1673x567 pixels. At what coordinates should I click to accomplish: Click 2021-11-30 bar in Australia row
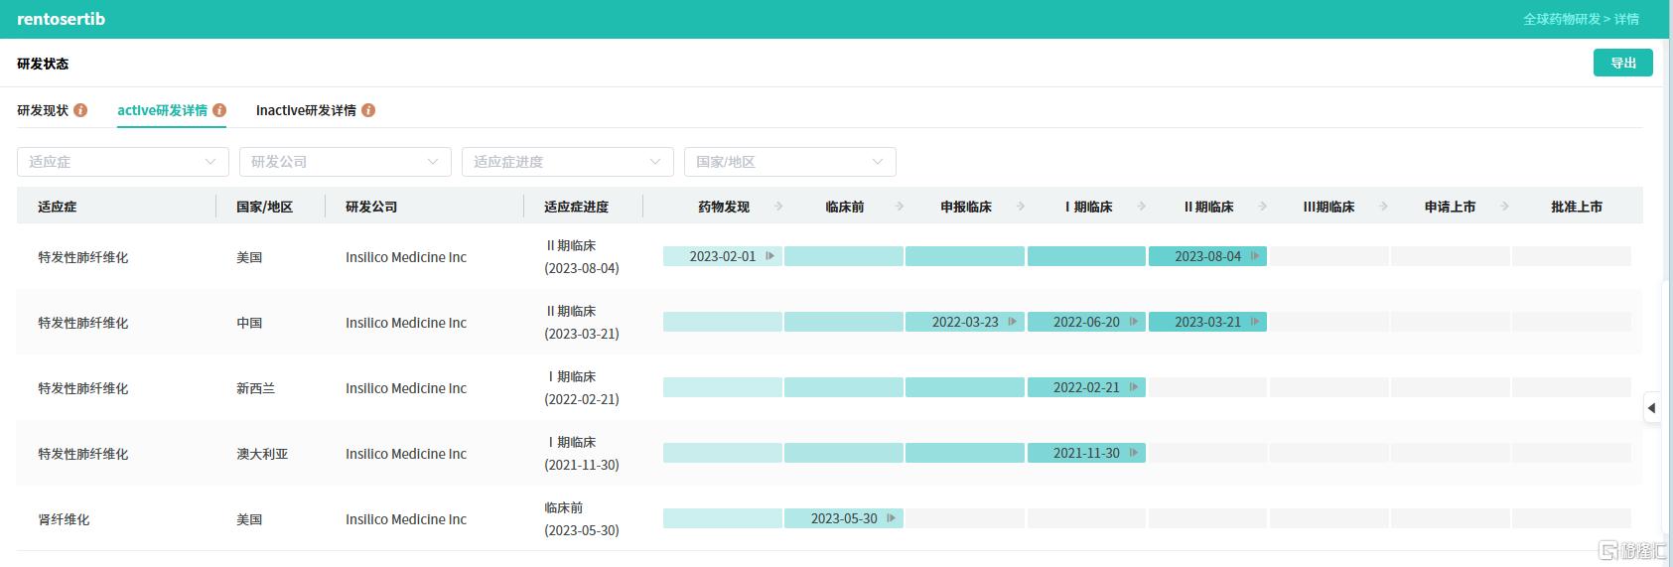coord(1086,453)
